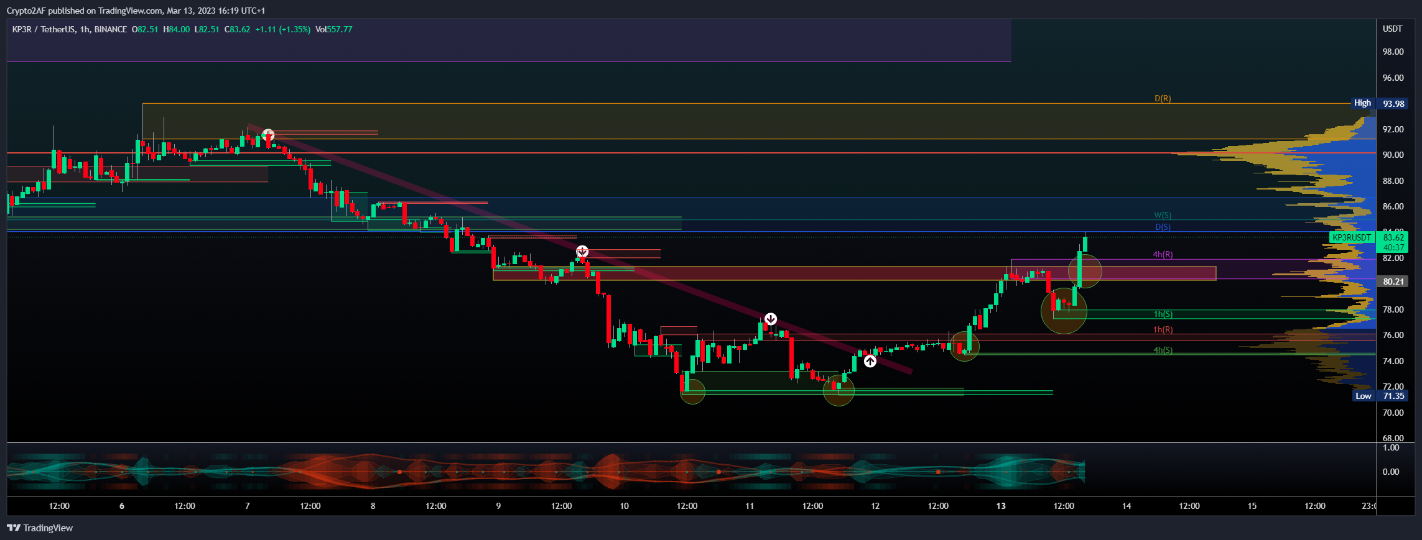Click the W(S) support label
Image resolution: width=1422 pixels, height=540 pixels.
1163,215
